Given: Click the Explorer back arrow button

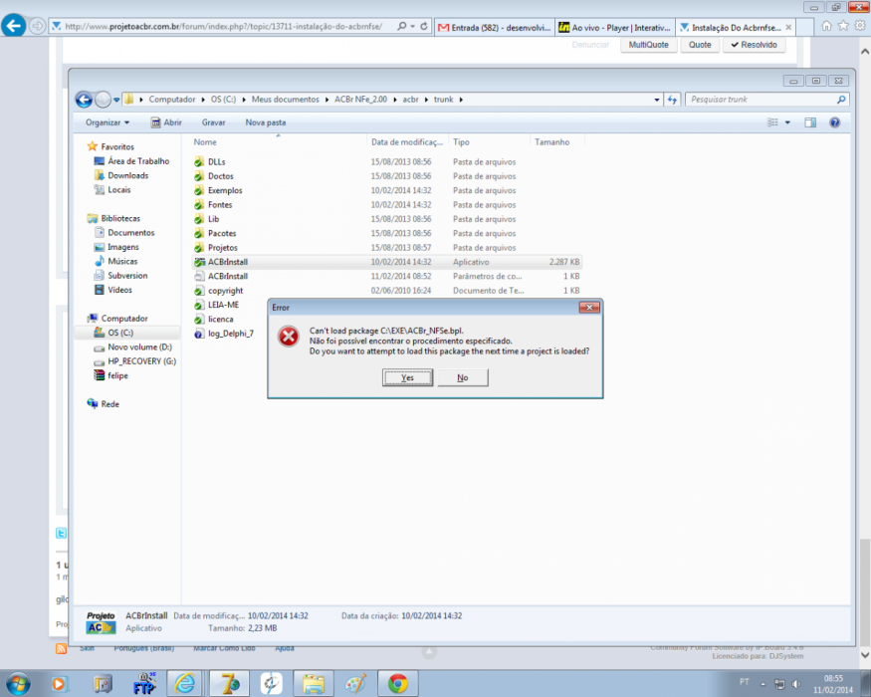Looking at the screenshot, I should click(84, 100).
